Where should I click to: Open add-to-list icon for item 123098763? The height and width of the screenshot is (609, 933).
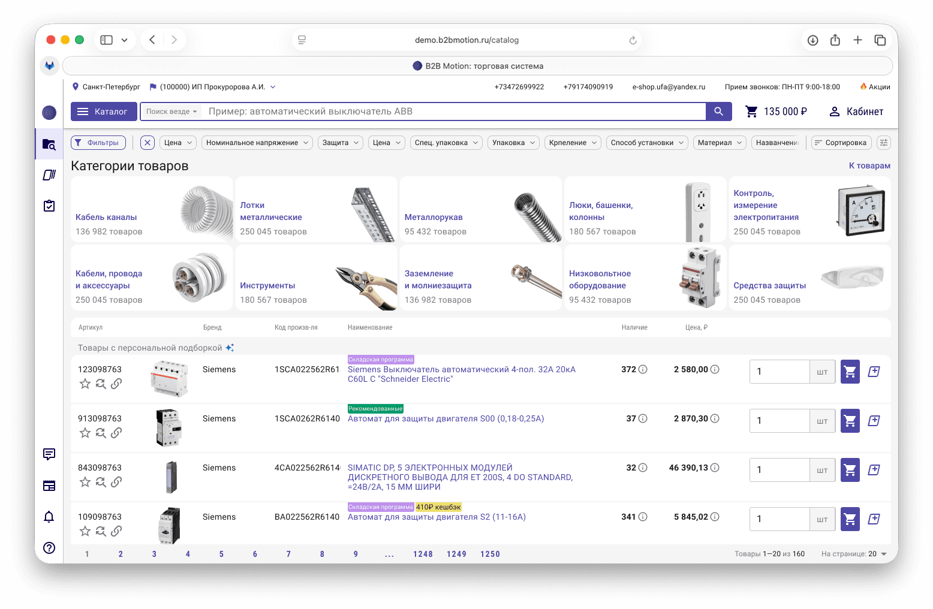click(874, 372)
